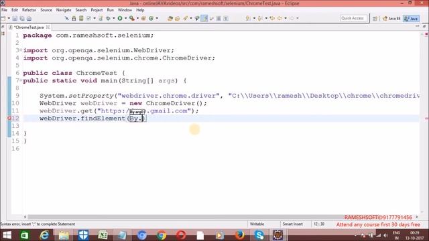Screen dimensions: 429x241
Task: Click the Open Perspective icon
Action: tap(375, 18)
